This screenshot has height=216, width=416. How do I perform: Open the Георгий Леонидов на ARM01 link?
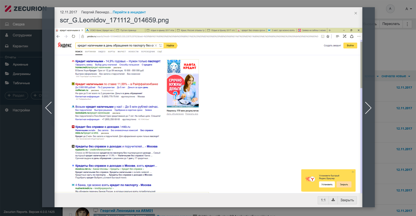coord(126,211)
